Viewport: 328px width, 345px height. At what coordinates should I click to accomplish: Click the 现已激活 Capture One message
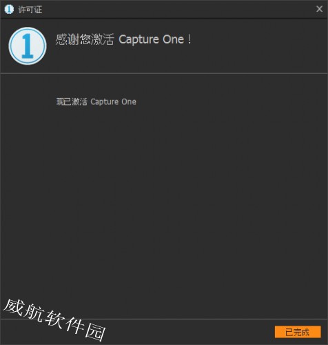[x=96, y=101]
